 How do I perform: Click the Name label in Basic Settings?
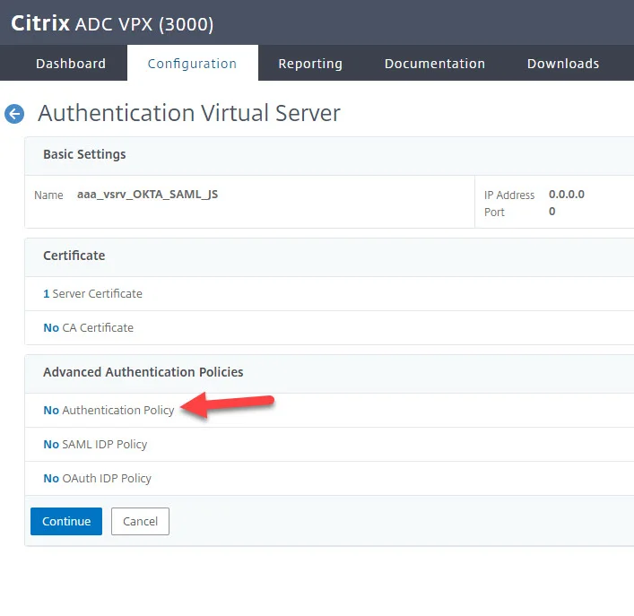(48, 195)
